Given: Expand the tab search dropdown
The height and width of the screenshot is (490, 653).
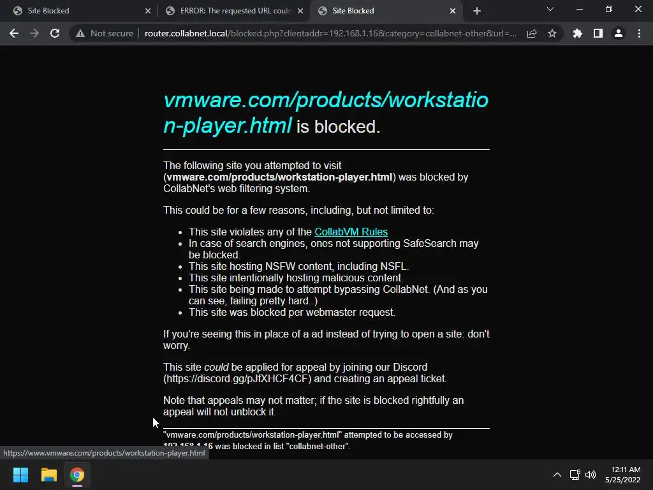Looking at the screenshot, I should 550,9.
